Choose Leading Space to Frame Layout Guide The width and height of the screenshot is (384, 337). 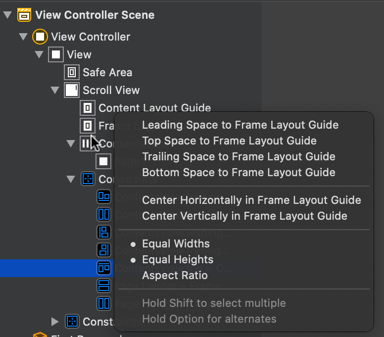coord(240,125)
